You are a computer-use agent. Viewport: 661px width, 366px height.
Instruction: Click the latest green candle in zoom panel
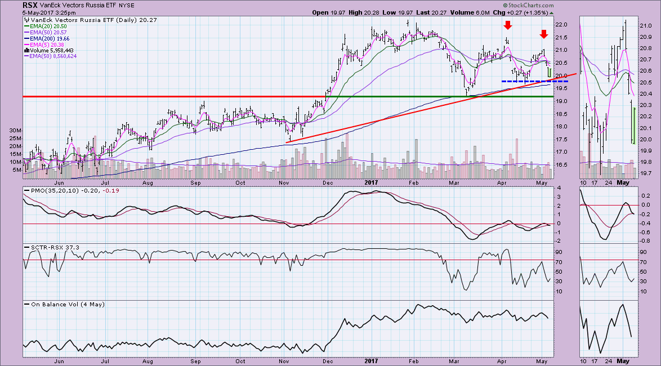tap(633, 125)
